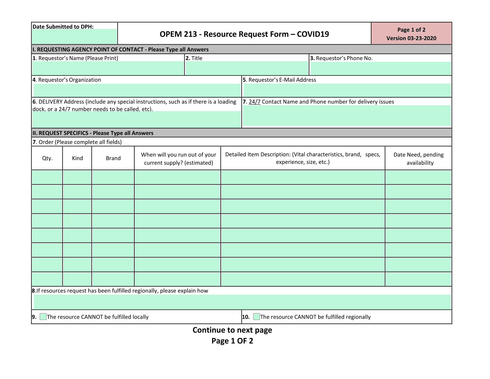The height and width of the screenshot is (379, 490).
Task: Check 'The resource CANNOT be fulfilled regionally' box
Action: pyautogui.click(x=256, y=317)
